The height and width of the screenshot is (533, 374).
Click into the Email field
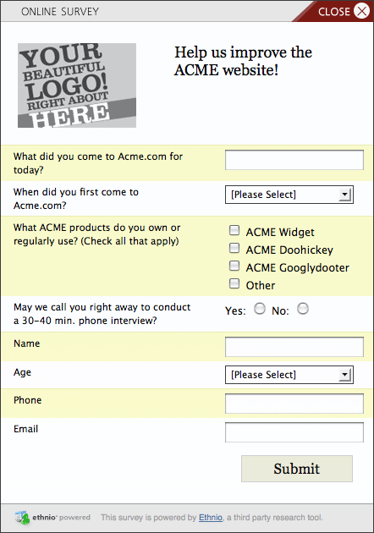294,432
